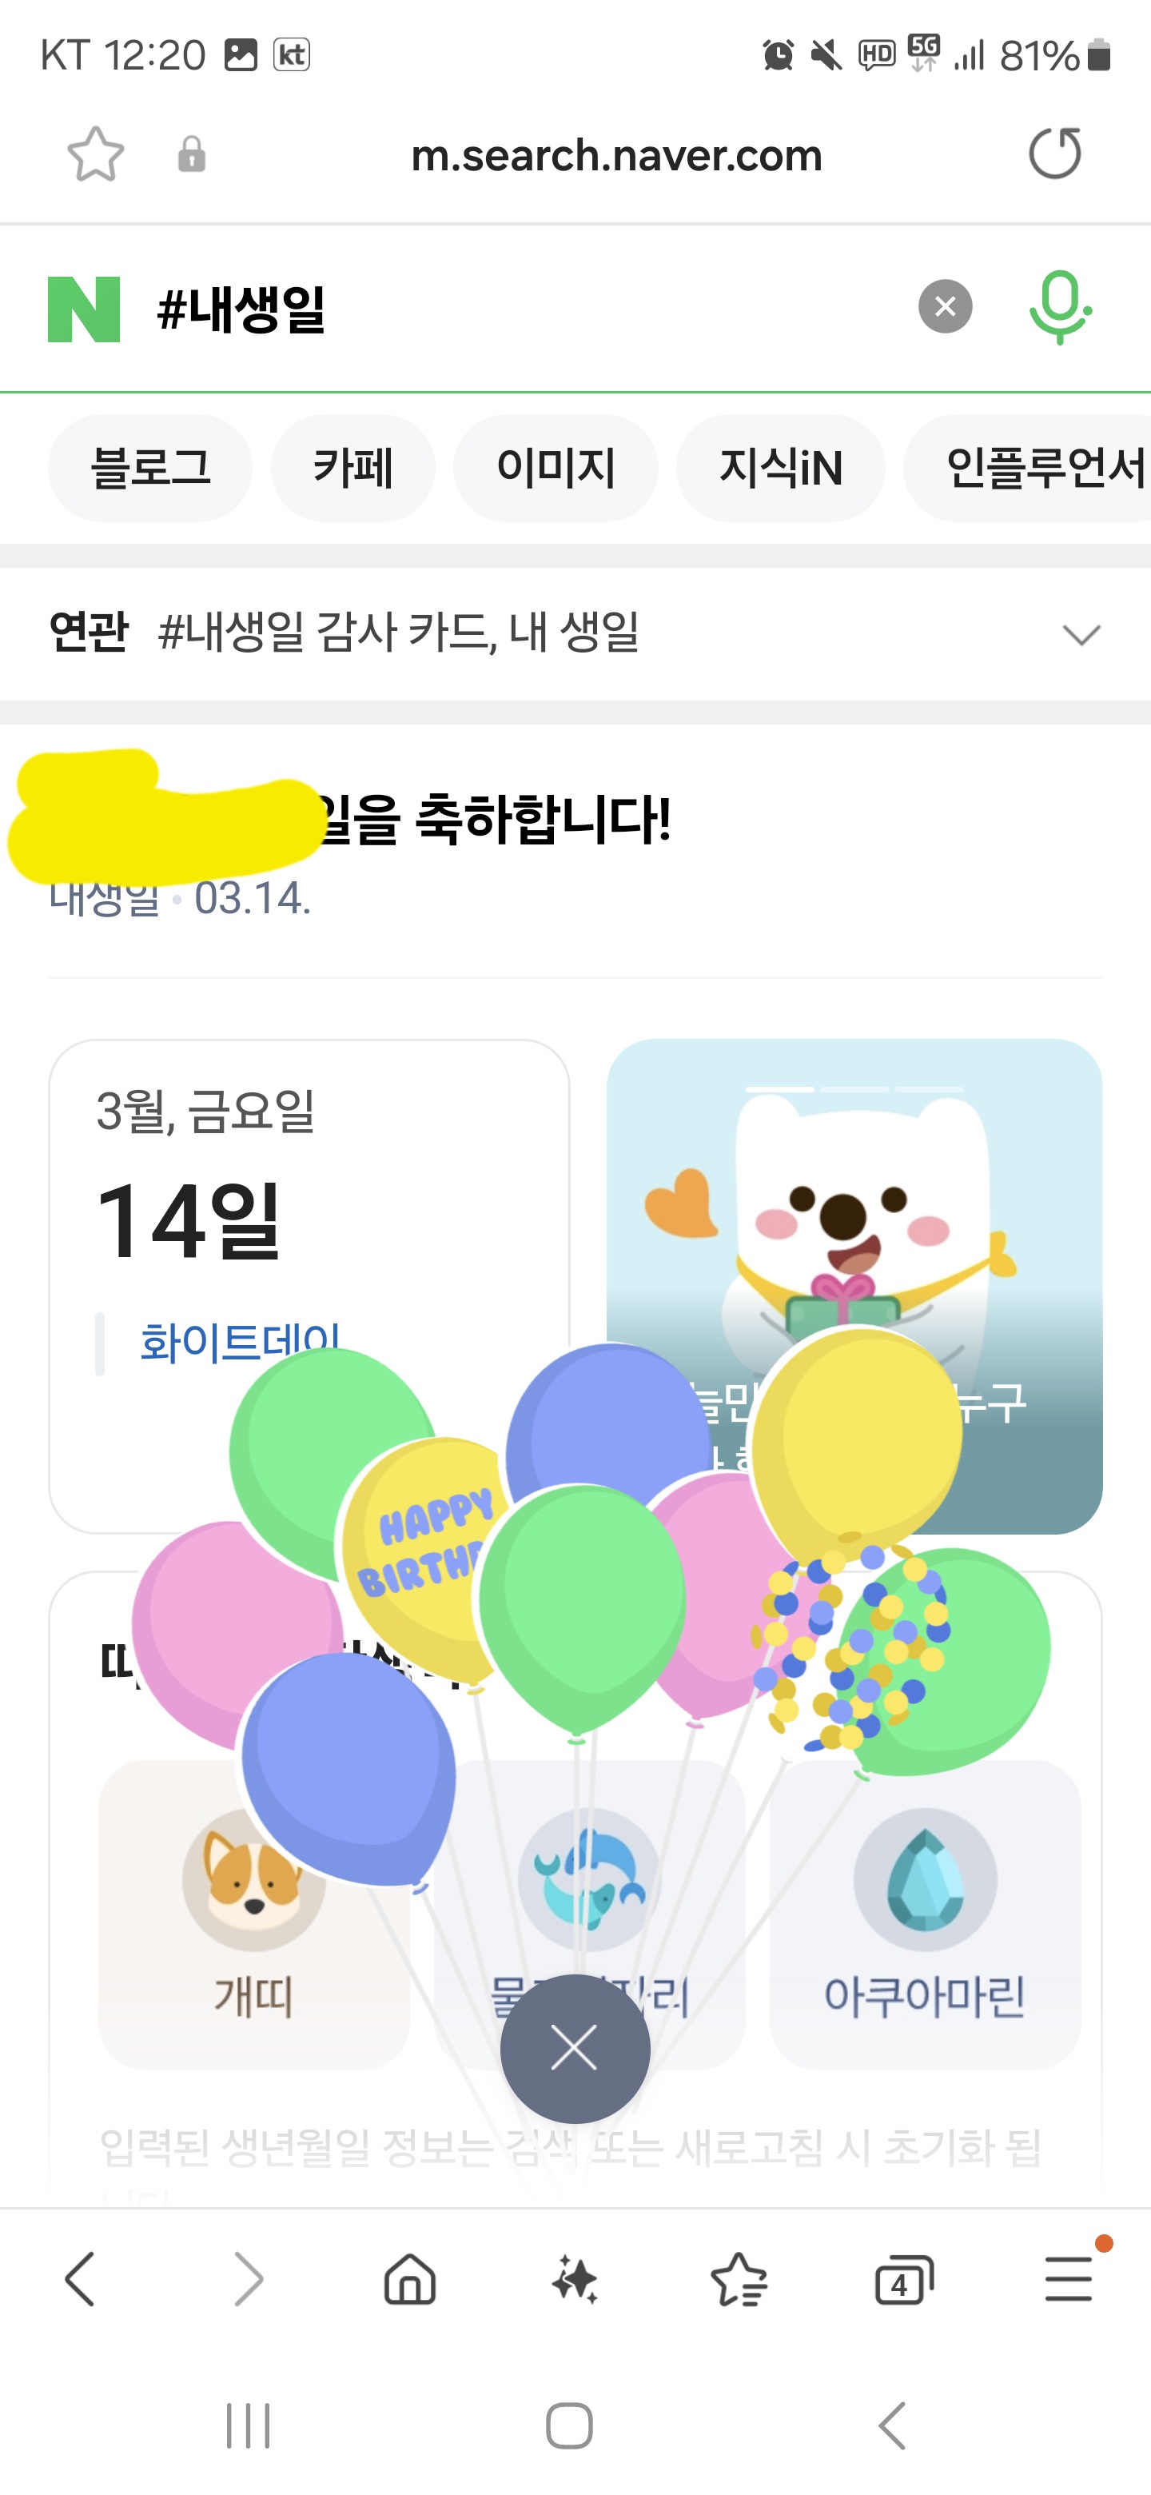Screen dimensions: 1151x2495
Task: Tap the green Naver N logo
Action: pyautogui.click(x=84, y=309)
